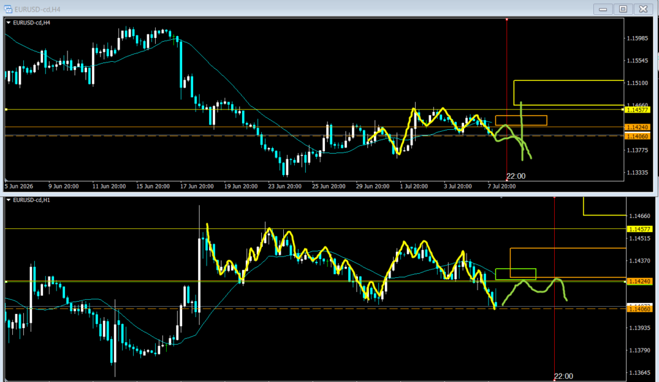This screenshot has width=659, height=382.
Task: Maximize the EURUSD-cd,H4 chart window
Action: (623, 9)
